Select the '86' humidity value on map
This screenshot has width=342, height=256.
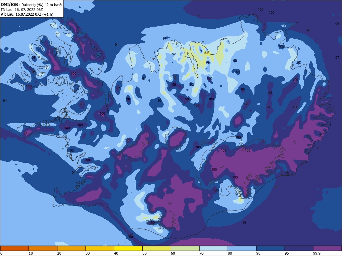point(154,59)
